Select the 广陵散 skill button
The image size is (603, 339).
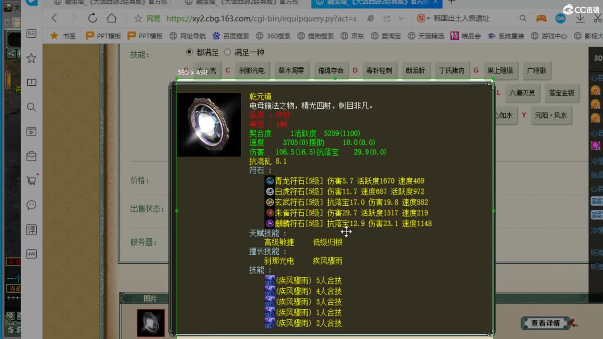tap(537, 70)
